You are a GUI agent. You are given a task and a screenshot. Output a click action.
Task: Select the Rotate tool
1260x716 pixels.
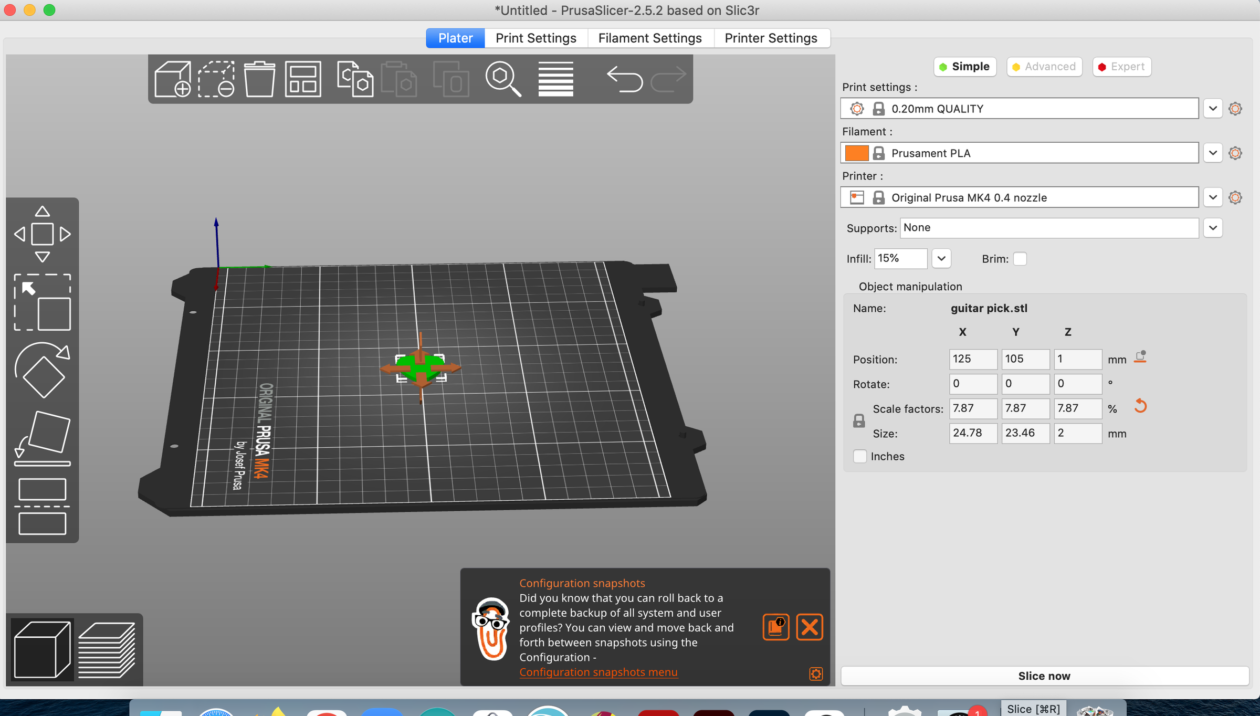point(42,371)
